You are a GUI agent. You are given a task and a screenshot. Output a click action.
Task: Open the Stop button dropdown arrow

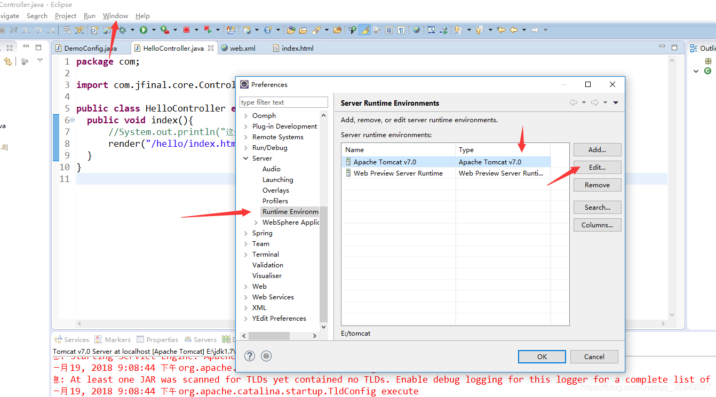[196, 30]
